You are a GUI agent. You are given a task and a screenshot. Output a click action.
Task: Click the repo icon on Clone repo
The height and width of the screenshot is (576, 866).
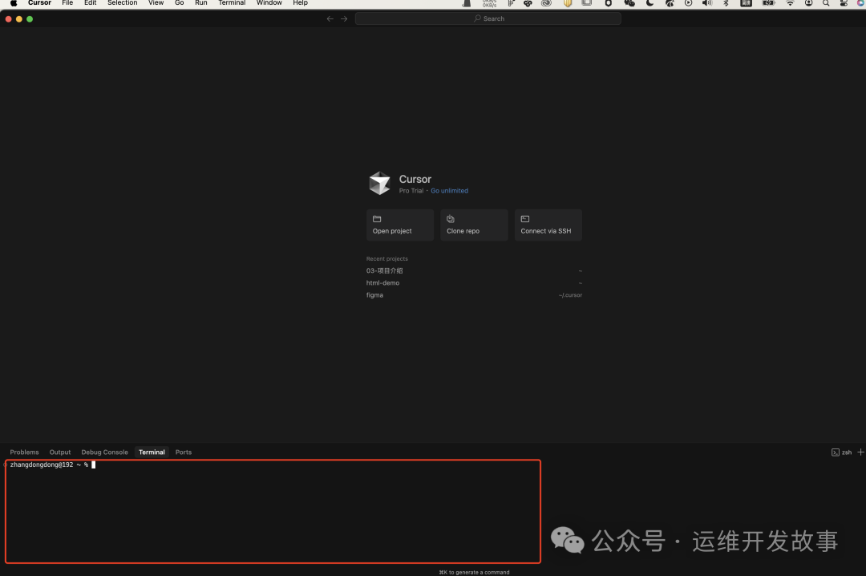(451, 219)
